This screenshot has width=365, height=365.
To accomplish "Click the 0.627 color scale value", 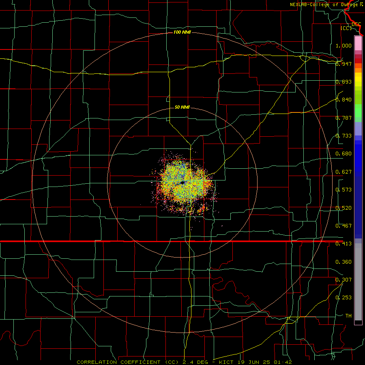I will (x=344, y=172).
